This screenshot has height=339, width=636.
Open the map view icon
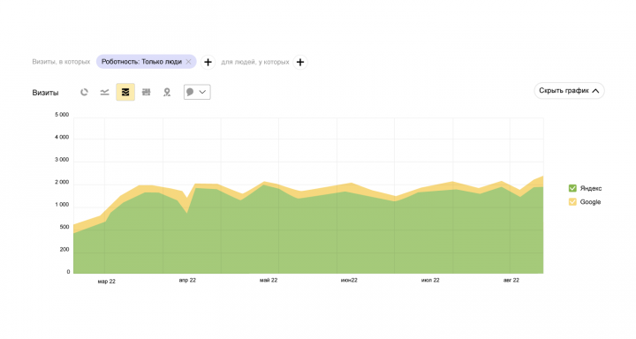click(167, 93)
